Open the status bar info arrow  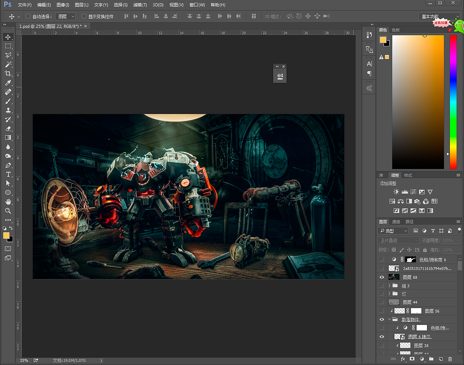[x=101, y=360]
